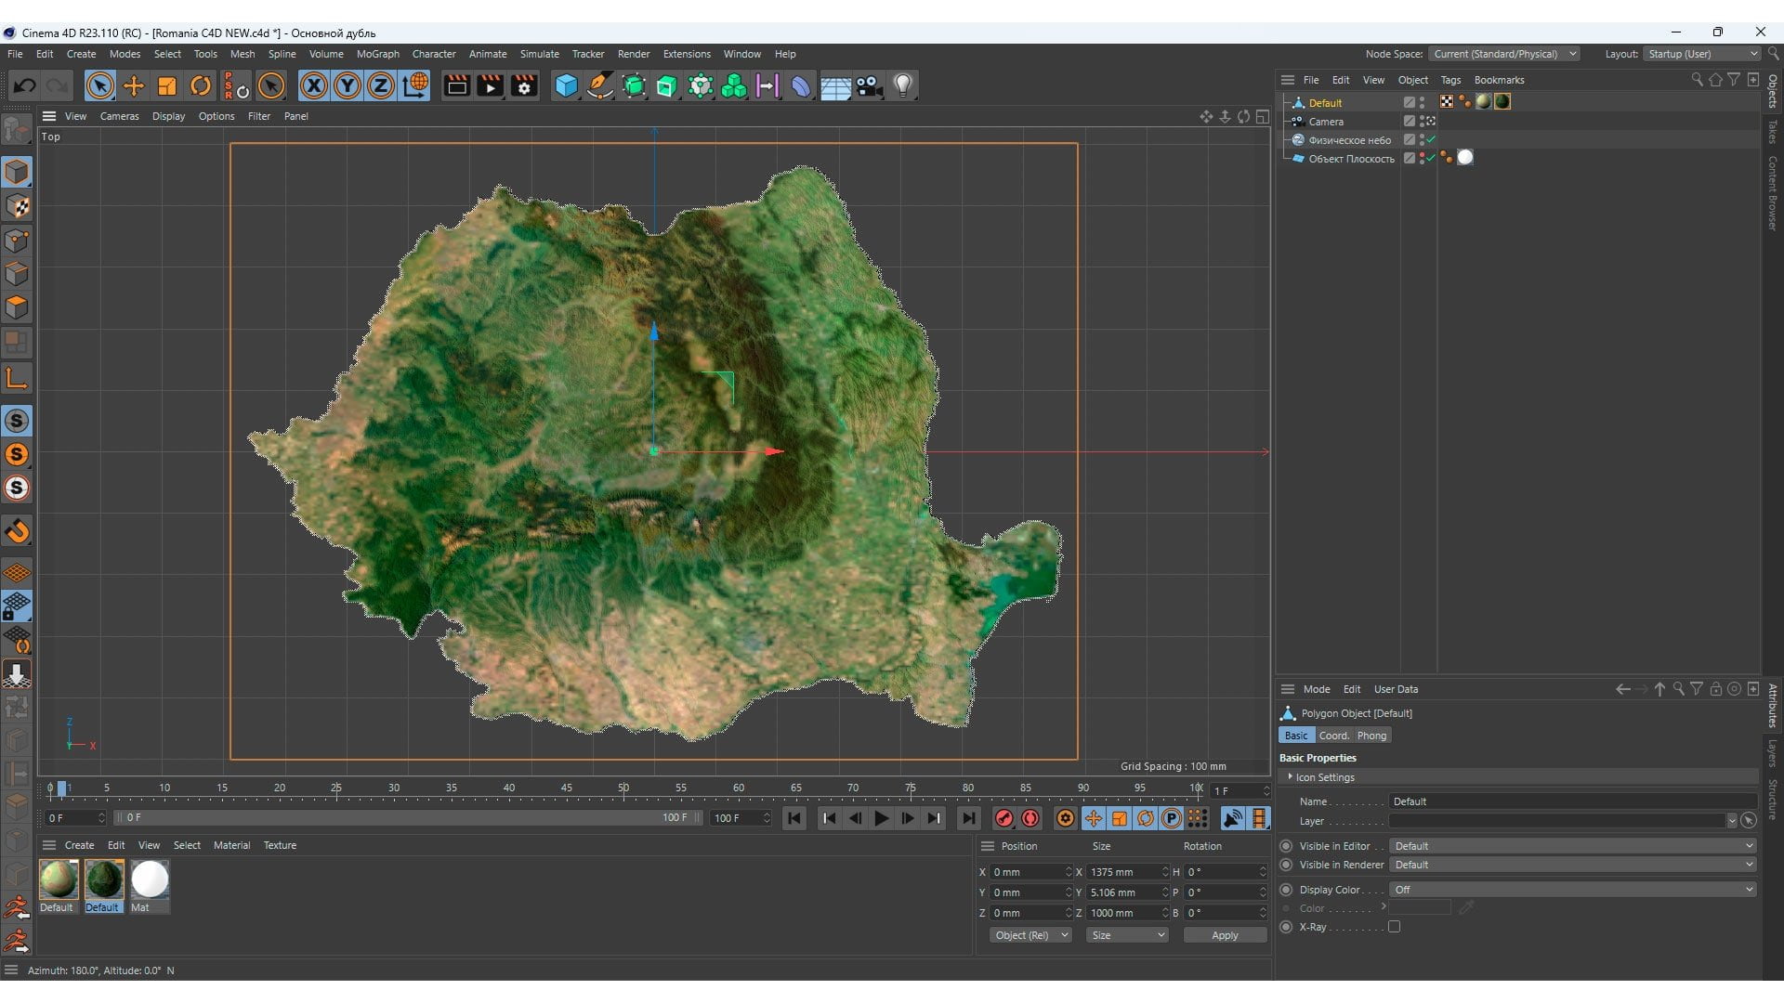The height and width of the screenshot is (1003, 1784).
Task: Select the Move tool in top toolbar
Action: click(x=134, y=86)
